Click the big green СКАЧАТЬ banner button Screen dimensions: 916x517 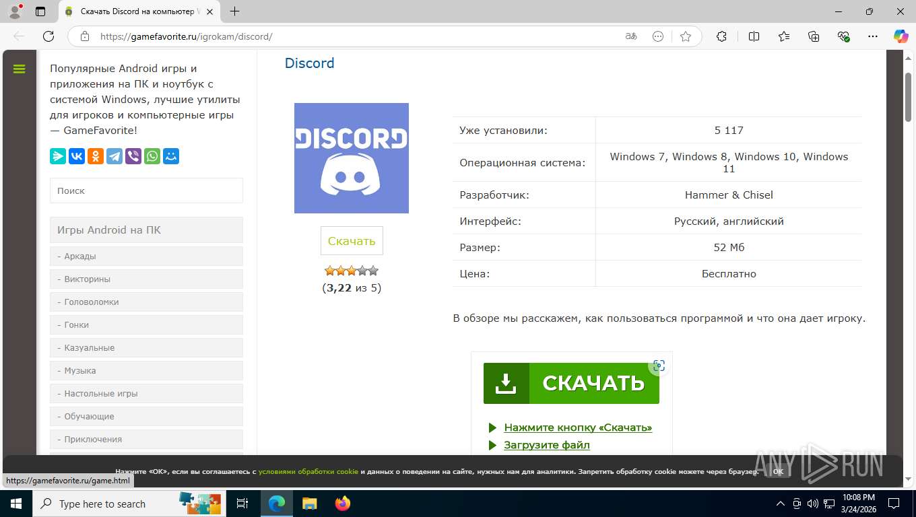[571, 383]
